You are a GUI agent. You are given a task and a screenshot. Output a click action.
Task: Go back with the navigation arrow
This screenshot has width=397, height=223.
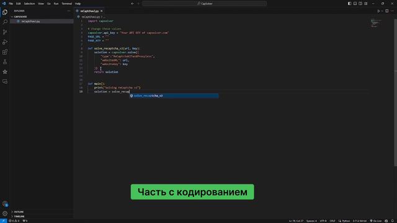coord(132,4)
